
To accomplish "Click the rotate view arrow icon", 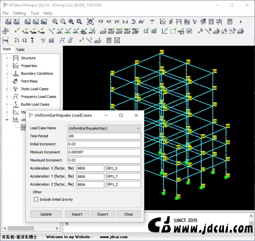I will pos(133,22).
